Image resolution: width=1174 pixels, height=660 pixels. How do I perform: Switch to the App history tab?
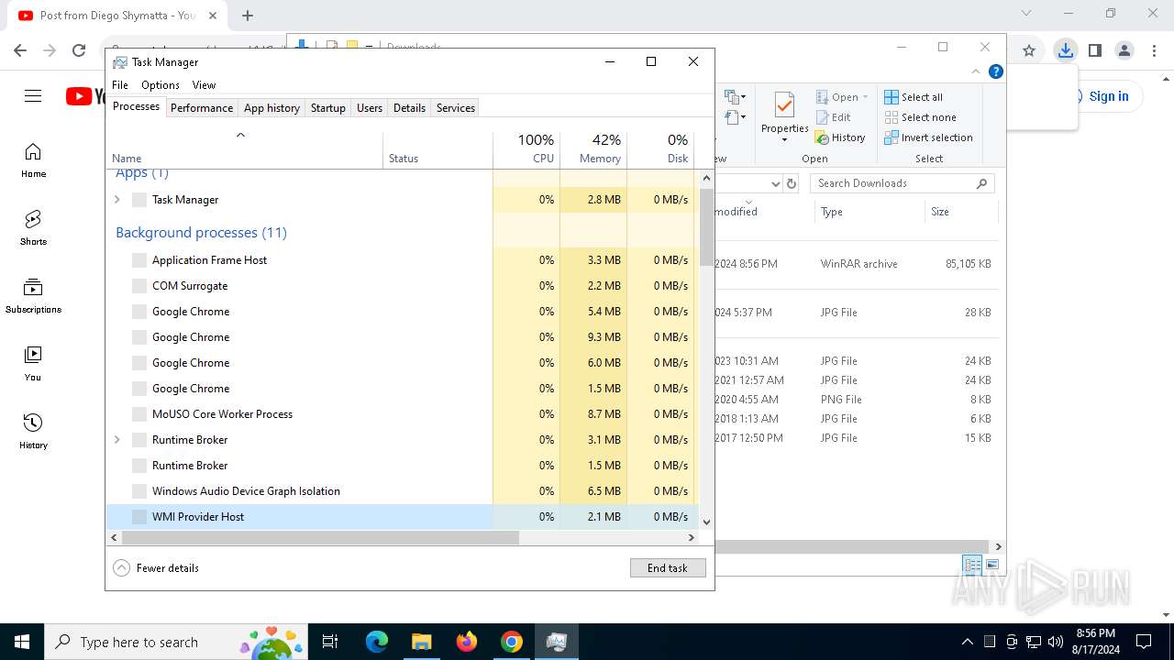[x=271, y=108]
